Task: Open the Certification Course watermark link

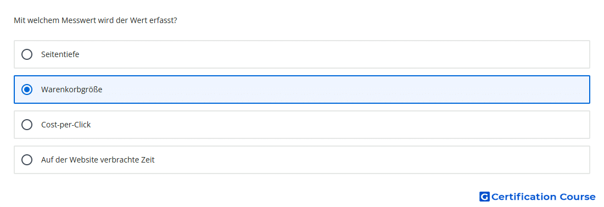Action: click(538, 197)
